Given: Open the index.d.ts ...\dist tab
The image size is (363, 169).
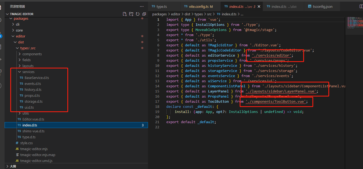Looking at the screenshot, I should click(x=284, y=6).
